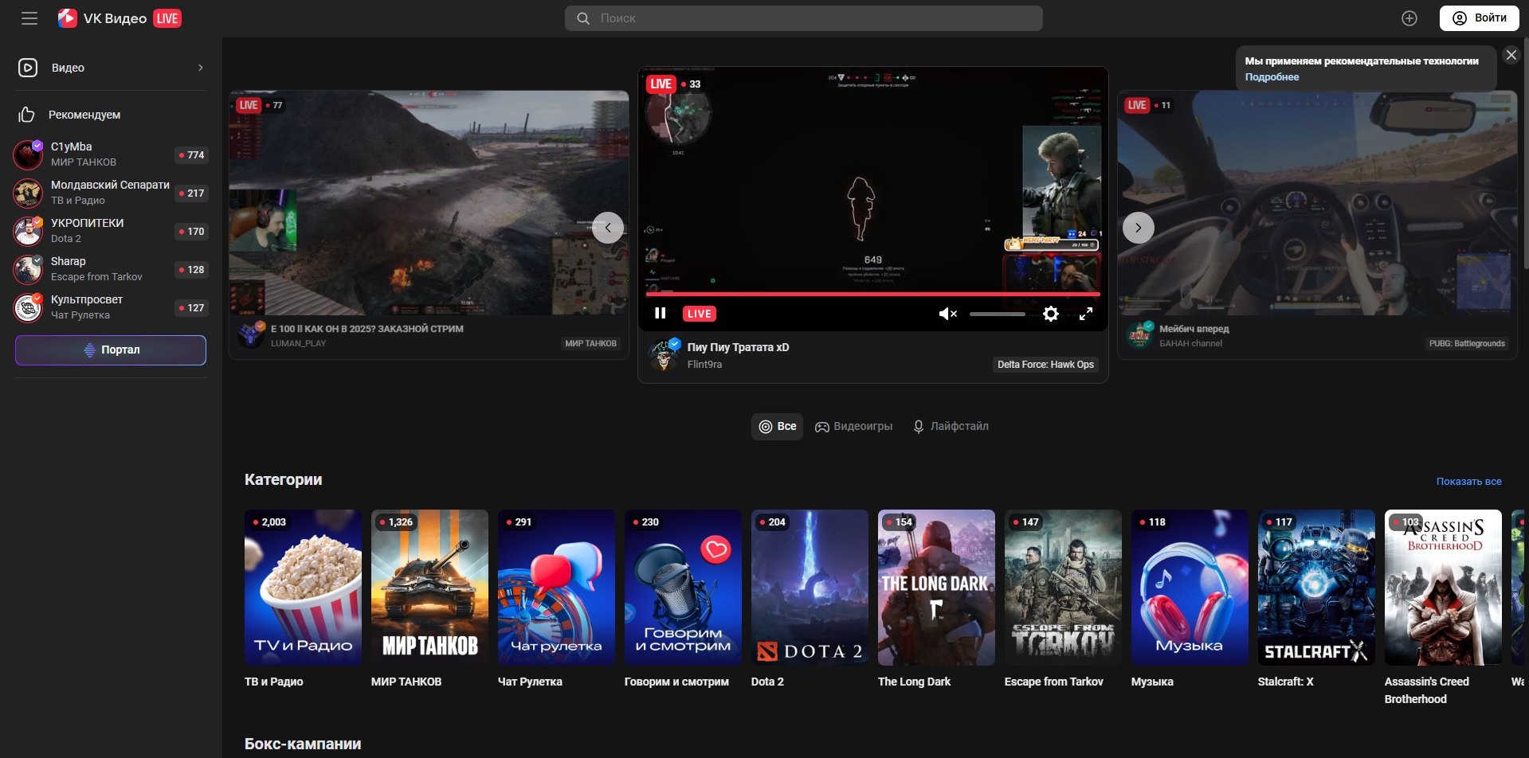Unmute the stream volume icon

click(x=947, y=314)
